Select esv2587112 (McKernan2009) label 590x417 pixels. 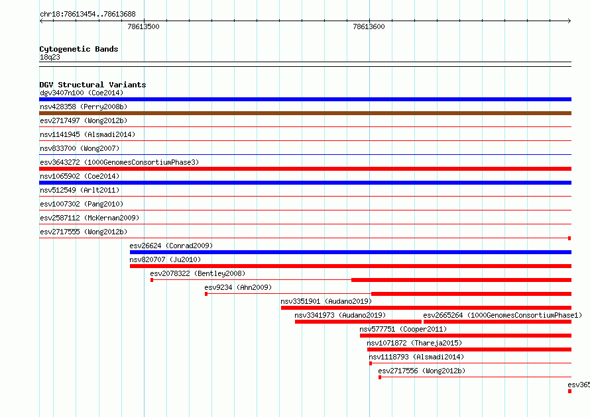[89, 218]
